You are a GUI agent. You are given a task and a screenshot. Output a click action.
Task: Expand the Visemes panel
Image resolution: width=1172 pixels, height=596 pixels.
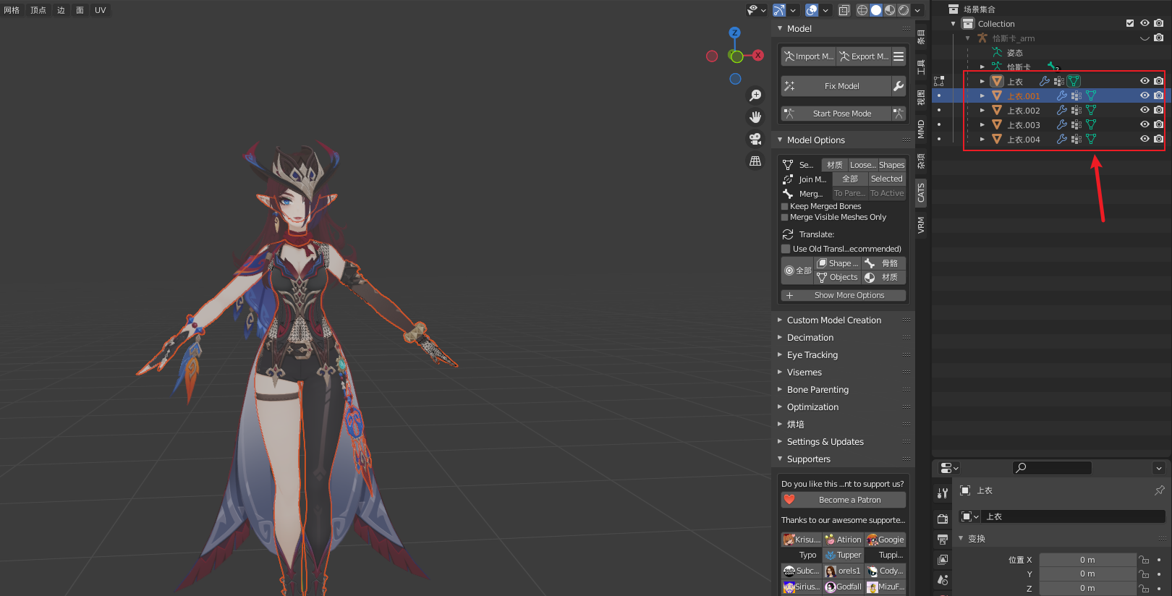(x=804, y=372)
